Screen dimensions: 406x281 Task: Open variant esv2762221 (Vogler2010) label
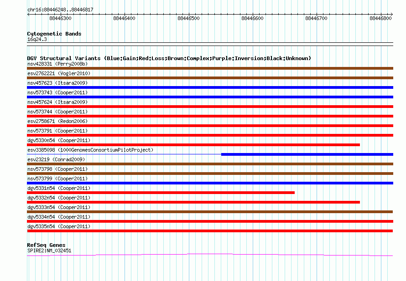click(x=59, y=73)
